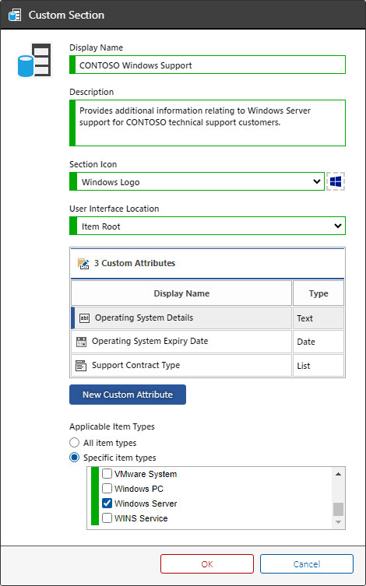This screenshot has width=366, height=586.
Task: Click the text icon for Operating System Details
Action: coord(84,318)
